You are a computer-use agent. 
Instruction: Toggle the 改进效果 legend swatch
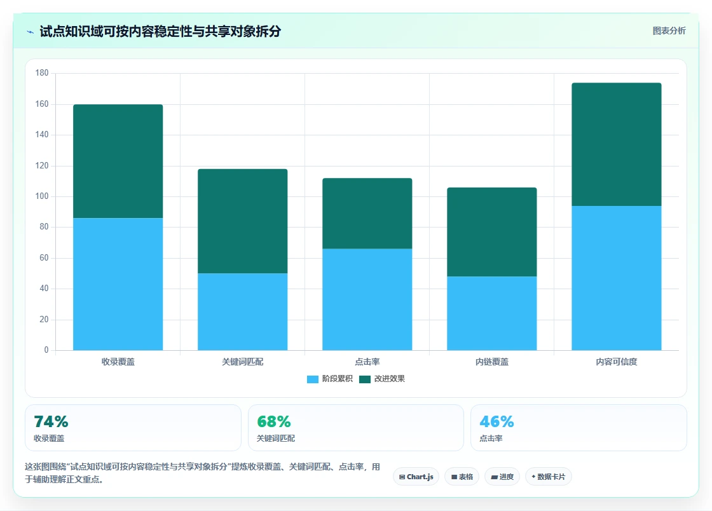tap(365, 379)
